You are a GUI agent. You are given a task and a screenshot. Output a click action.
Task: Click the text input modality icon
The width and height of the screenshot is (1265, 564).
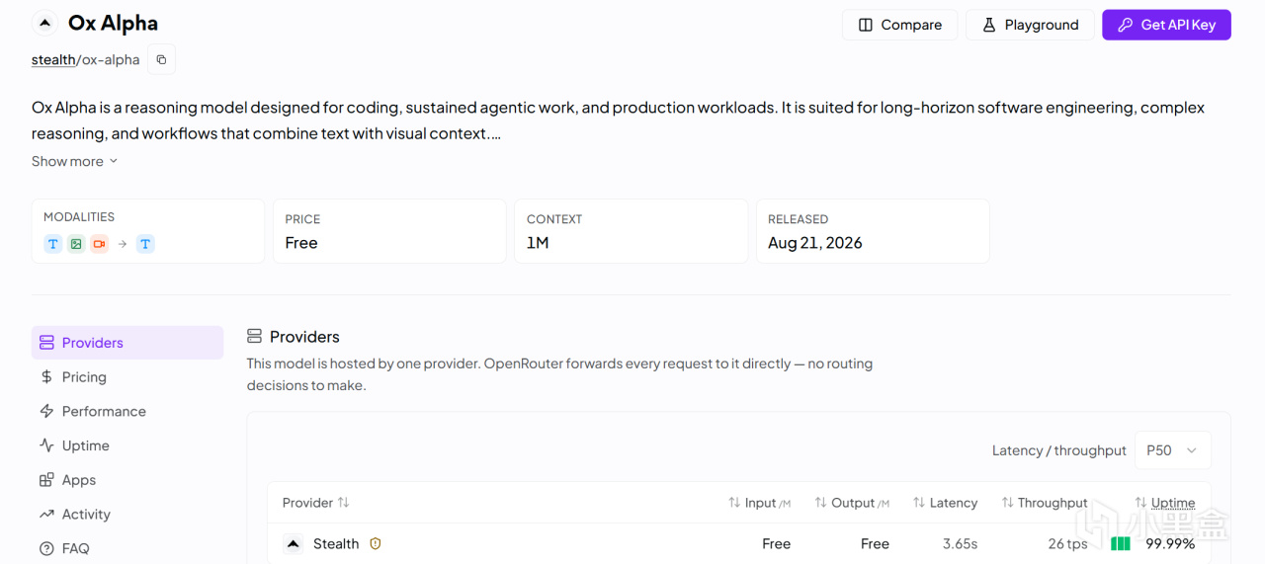point(53,244)
